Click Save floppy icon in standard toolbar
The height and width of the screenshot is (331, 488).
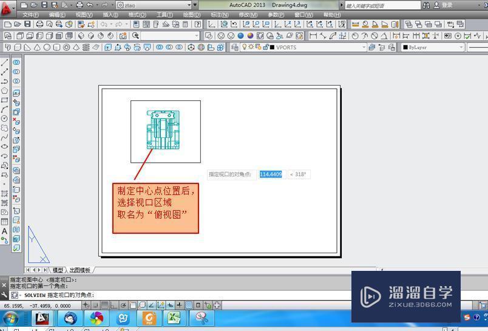[27, 24]
